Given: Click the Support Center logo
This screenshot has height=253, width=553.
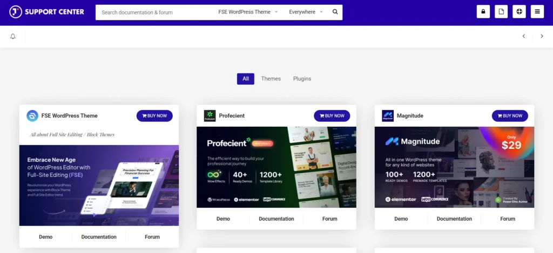Looking at the screenshot, I should tap(47, 11).
